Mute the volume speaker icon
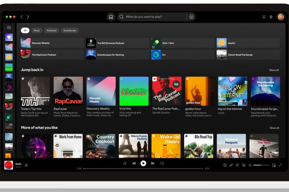The image size is (289, 192). coord(250,165)
